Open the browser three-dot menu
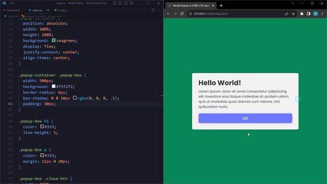The height and width of the screenshot is (184, 327). tap(322, 14)
